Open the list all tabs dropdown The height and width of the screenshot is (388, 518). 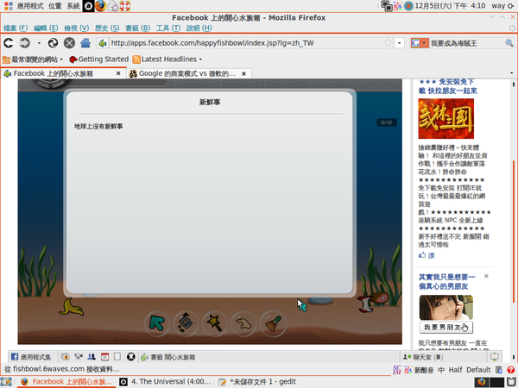tap(512, 73)
